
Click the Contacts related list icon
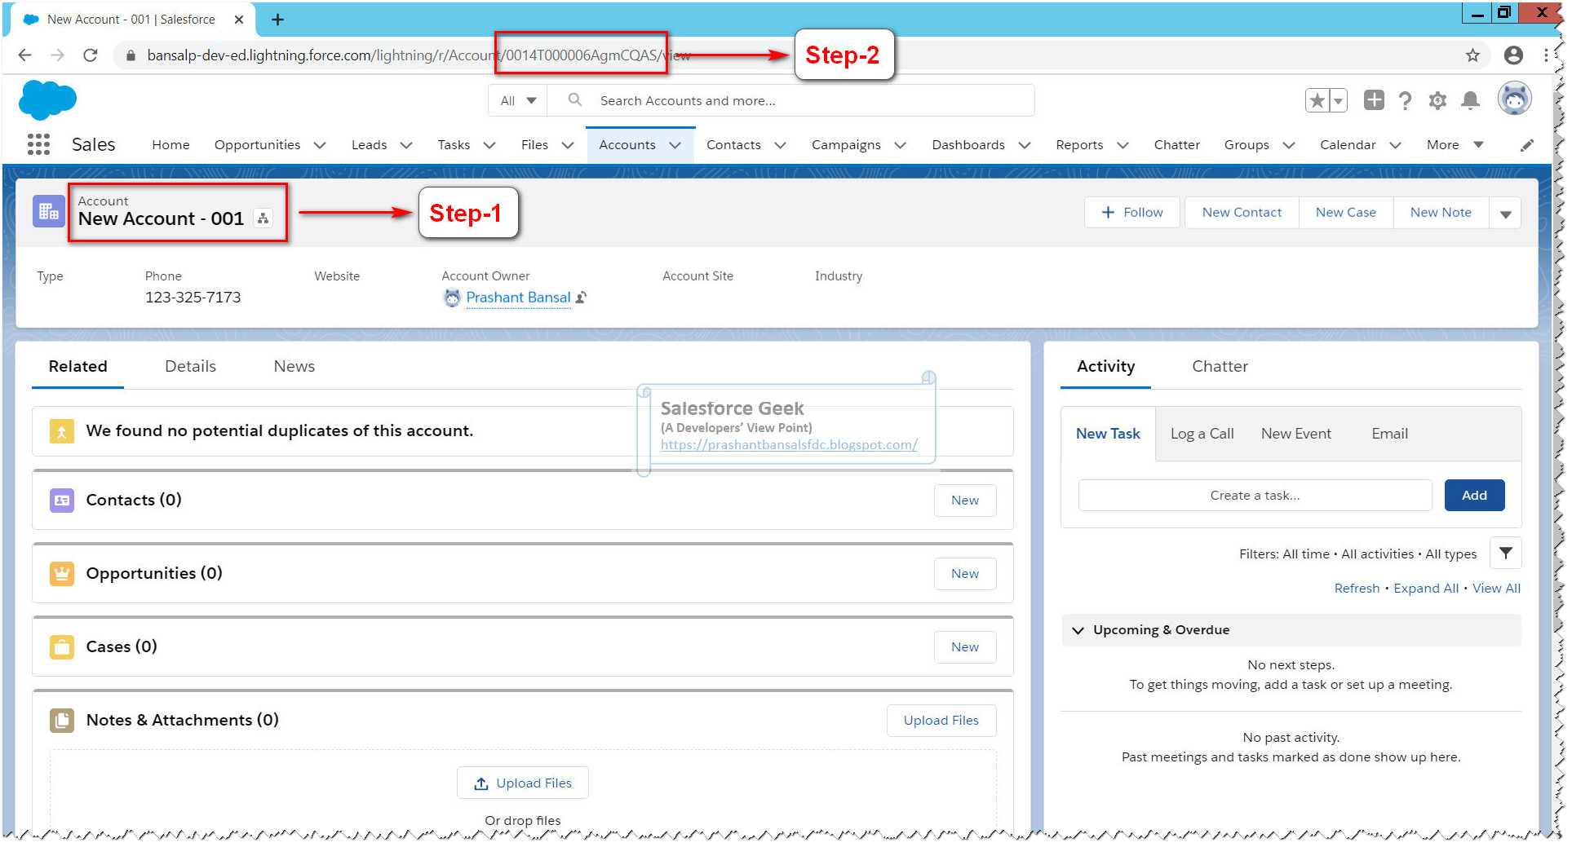coord(62,500)
